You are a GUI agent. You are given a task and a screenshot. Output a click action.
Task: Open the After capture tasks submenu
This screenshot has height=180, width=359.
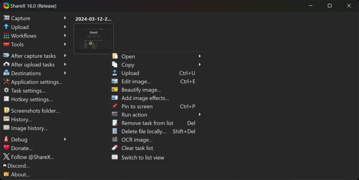click(x=33, y=56)
